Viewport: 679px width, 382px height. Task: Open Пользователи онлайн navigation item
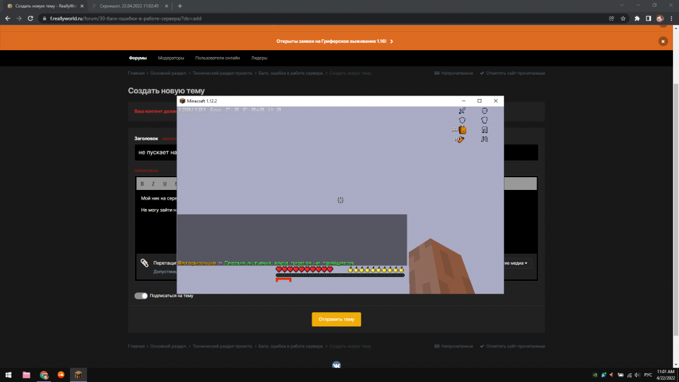(217, 58)
